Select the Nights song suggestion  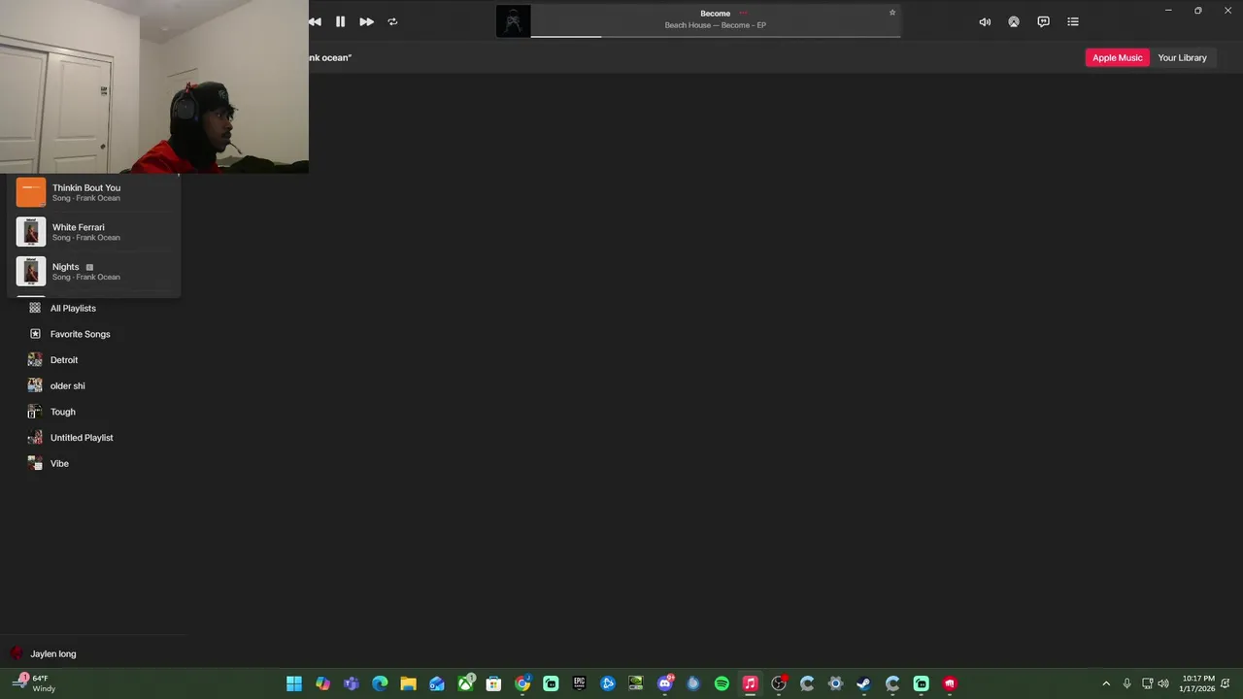[94, 271]
